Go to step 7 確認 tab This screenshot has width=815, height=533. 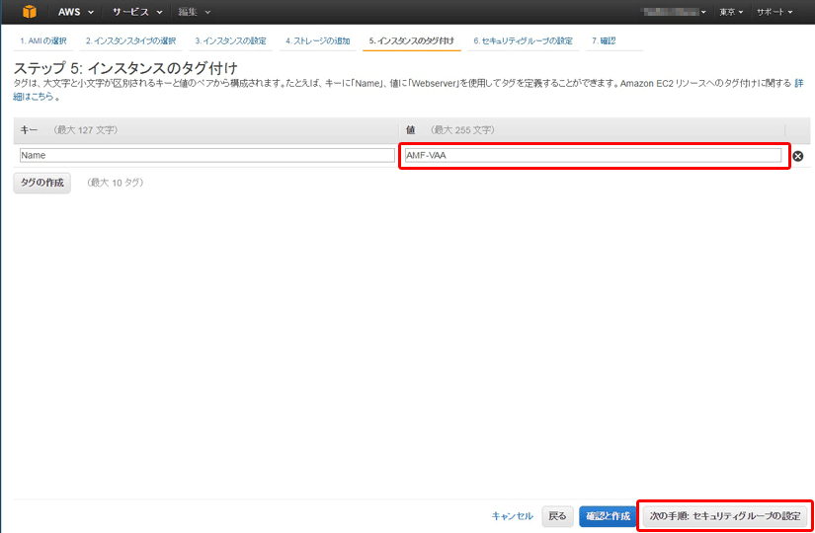pyautogui.click(x=603, y=40)
